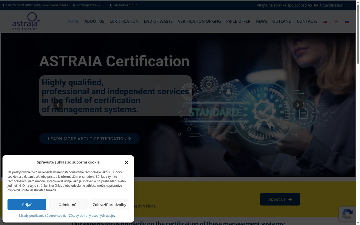This screenshot has width=360, height=225.
Task: Open the CONTACTS menu item
Action: 307,21
